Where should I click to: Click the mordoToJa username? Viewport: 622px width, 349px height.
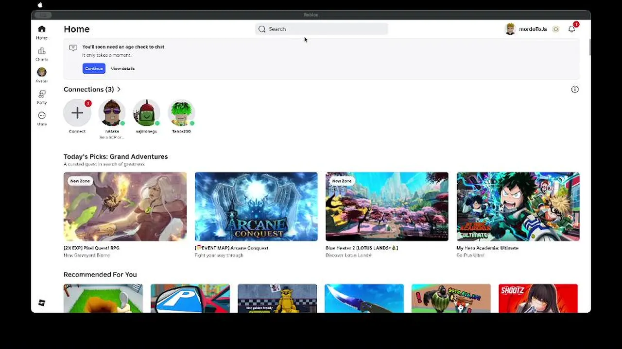point(533,29)
